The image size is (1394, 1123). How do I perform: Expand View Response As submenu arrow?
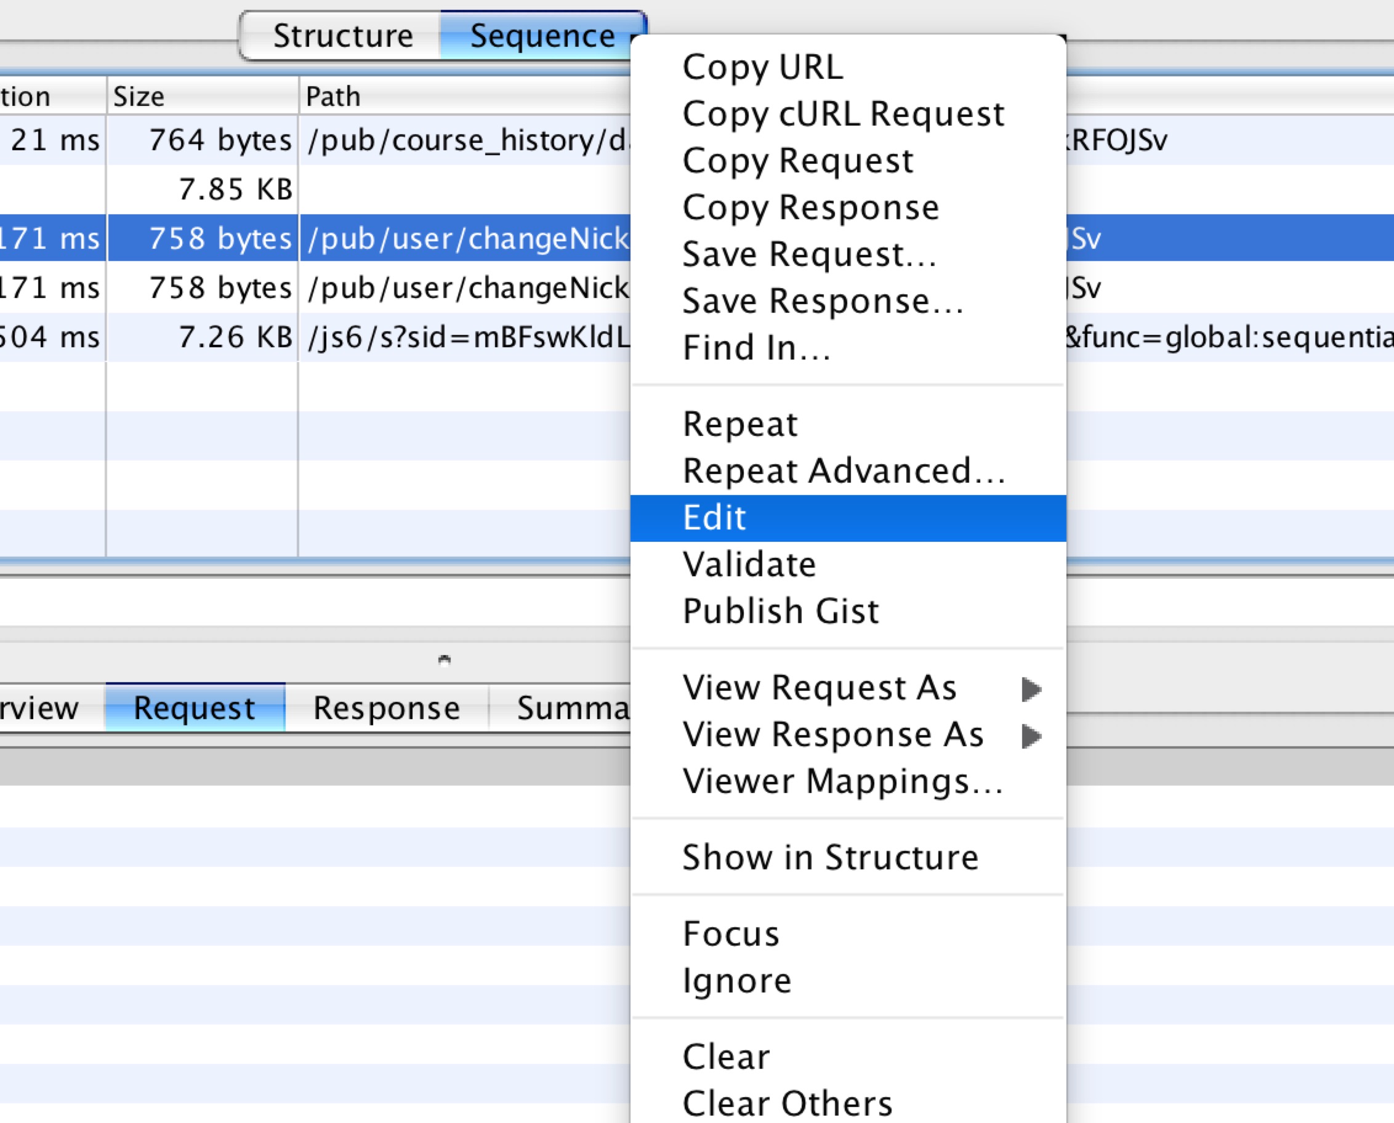coord(1031,736)
